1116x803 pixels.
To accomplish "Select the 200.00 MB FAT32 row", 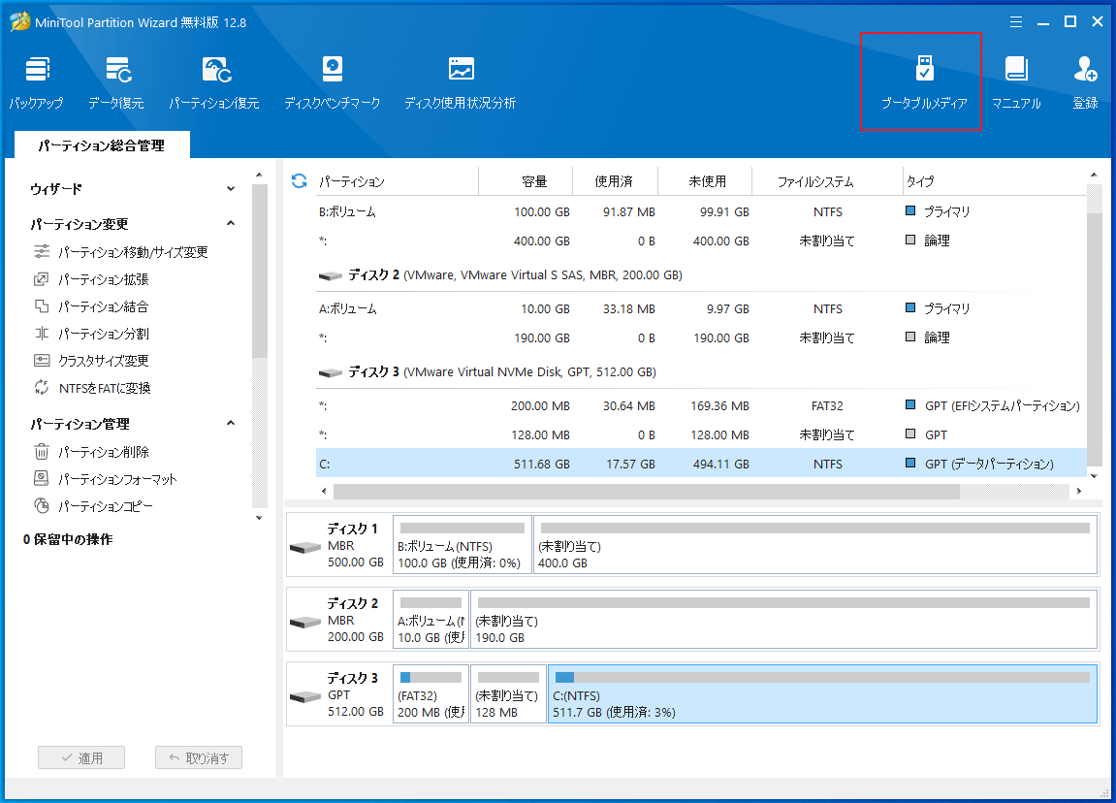I will pos(701,405).
